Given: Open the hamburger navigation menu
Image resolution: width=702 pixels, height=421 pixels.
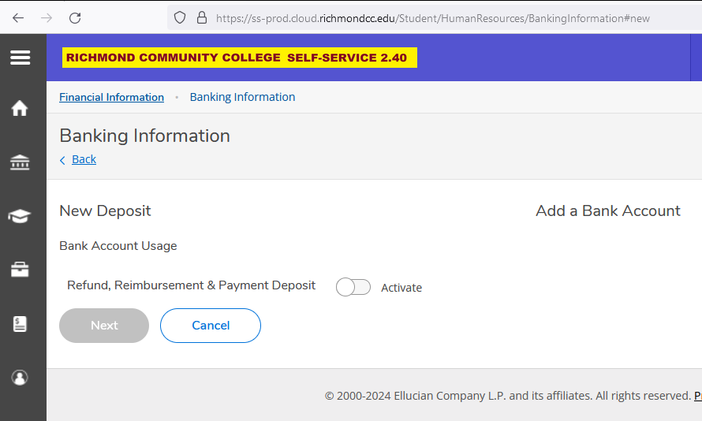Looking at the screenshot, I should [21, 58].
